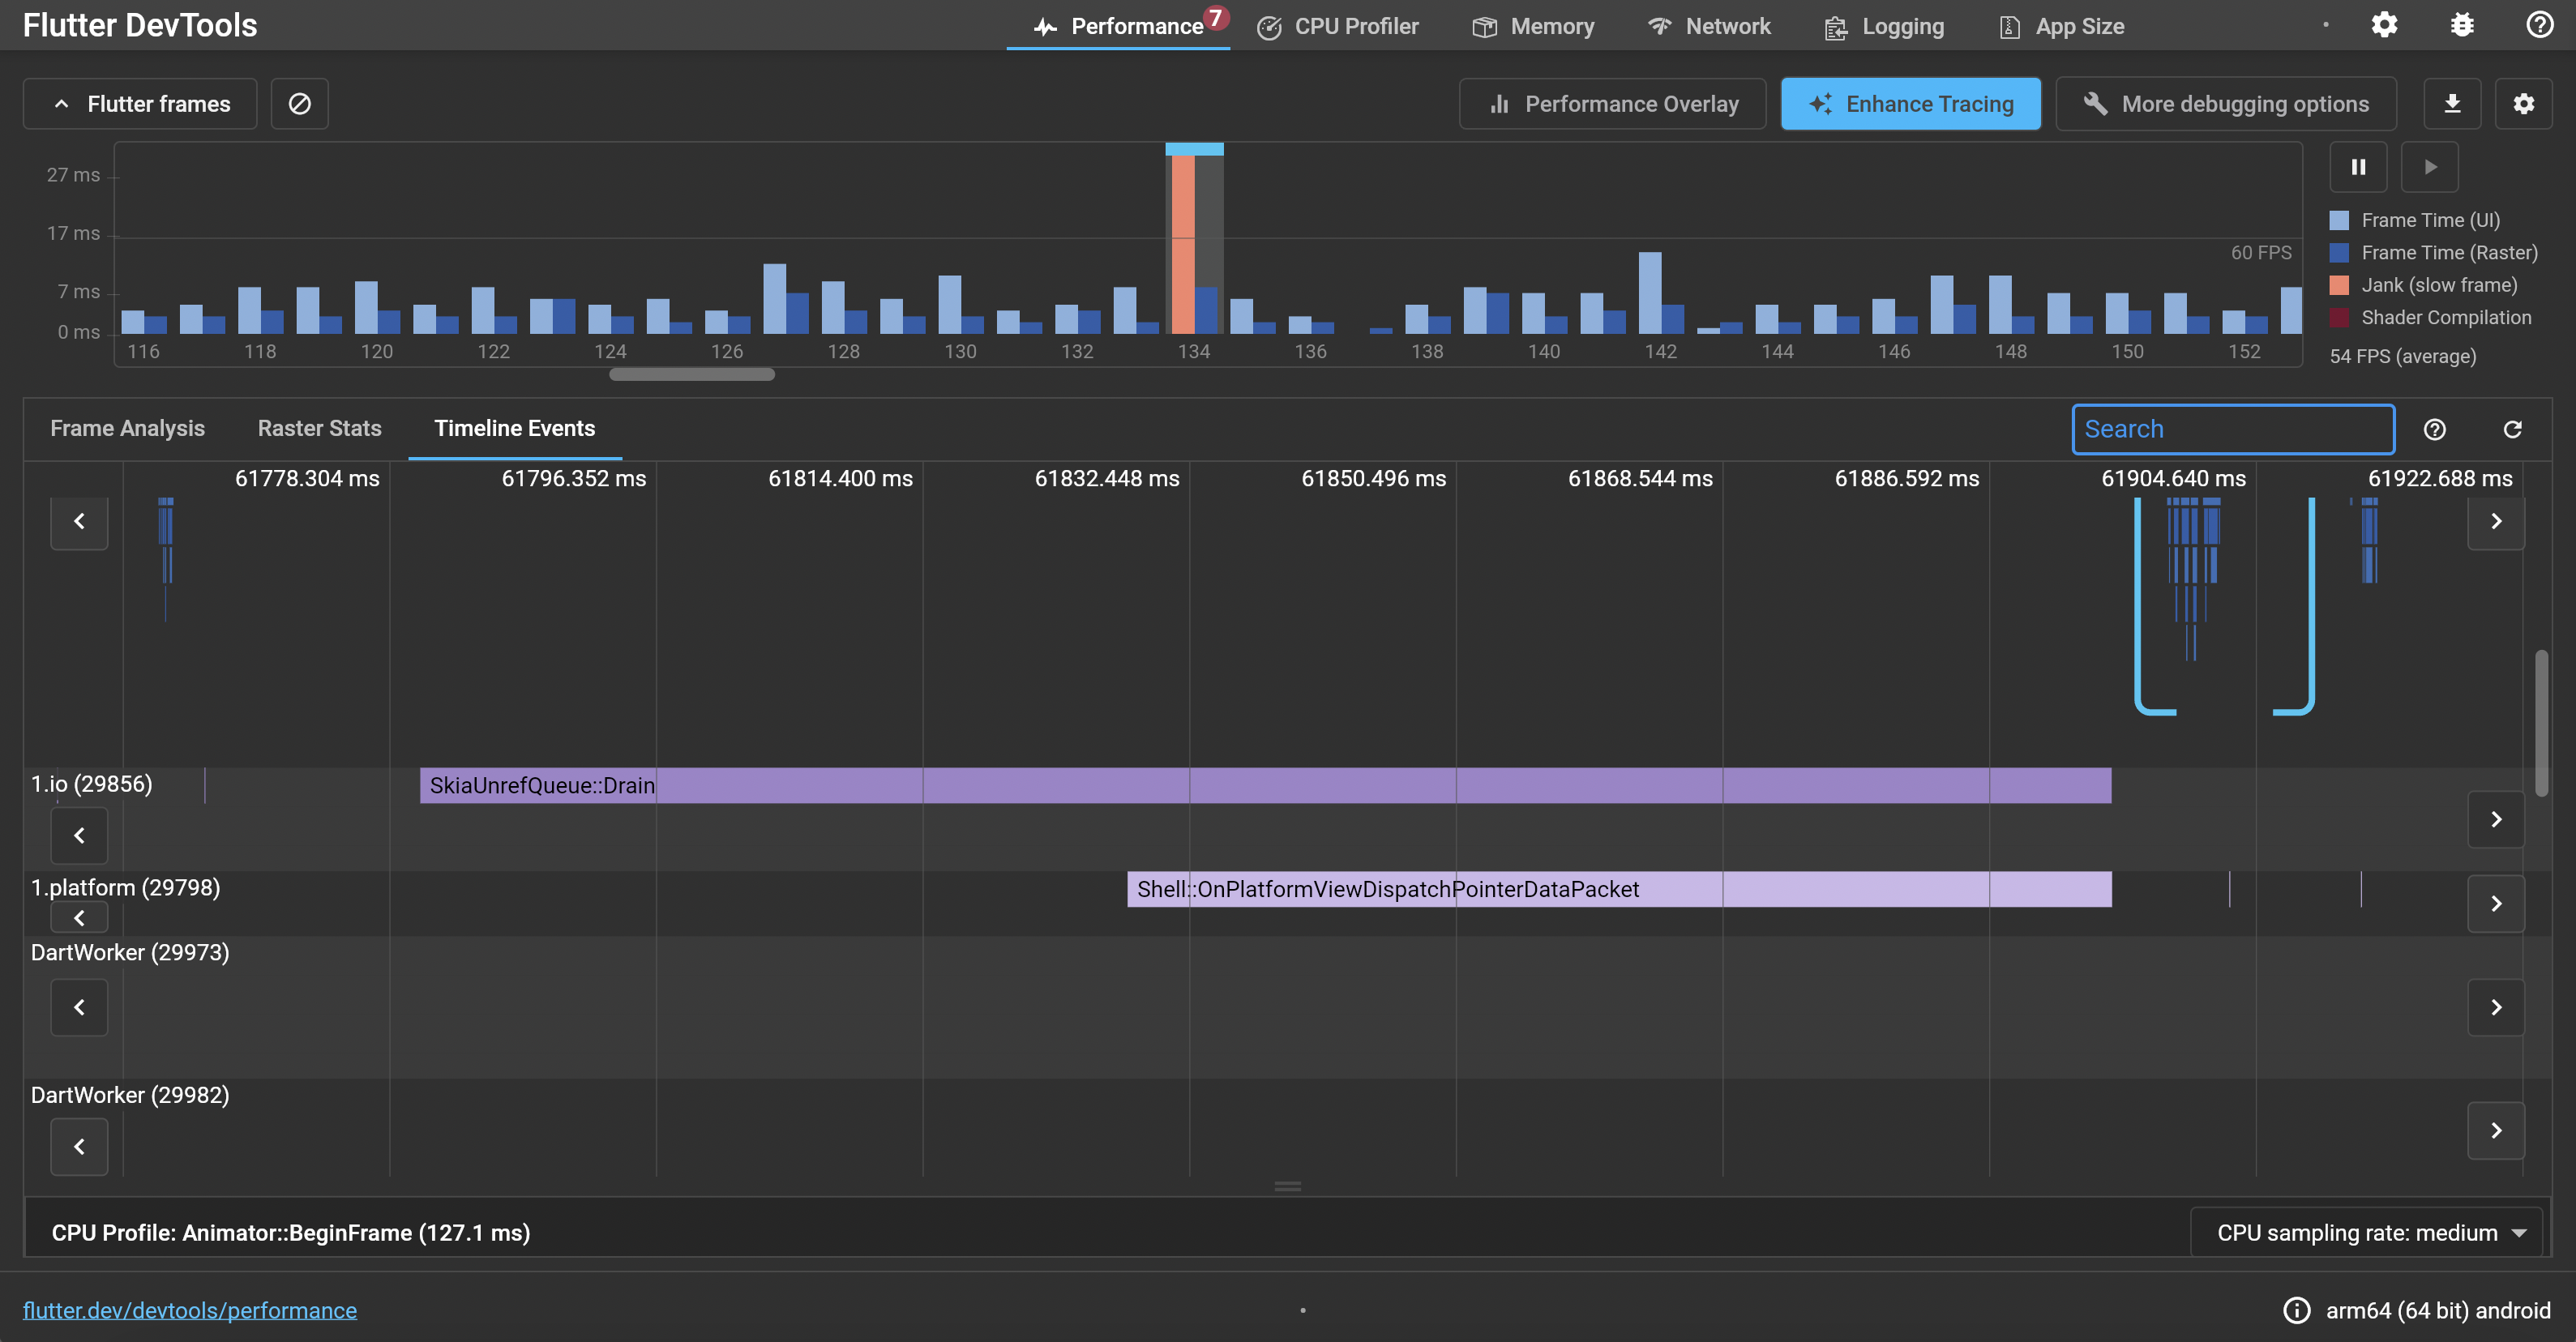Click the clear frames (no-entry) icon
The height and width of the screenshot is (1342, 2576).
[299, 104]
